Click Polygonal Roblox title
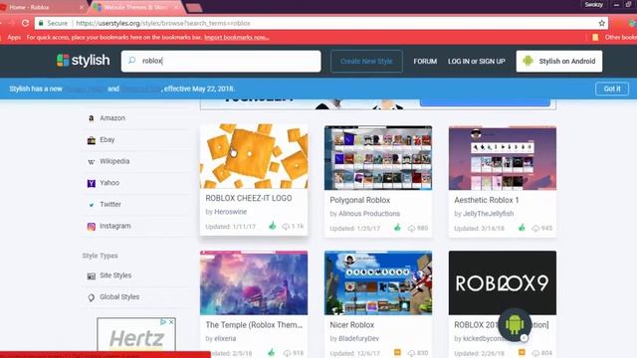Viewport: 637px width, 358px height. click(360, 200)
